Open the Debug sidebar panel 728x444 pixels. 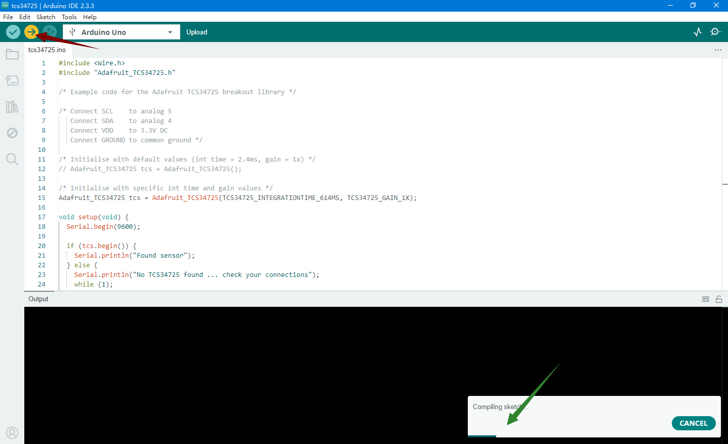[12, 133]
